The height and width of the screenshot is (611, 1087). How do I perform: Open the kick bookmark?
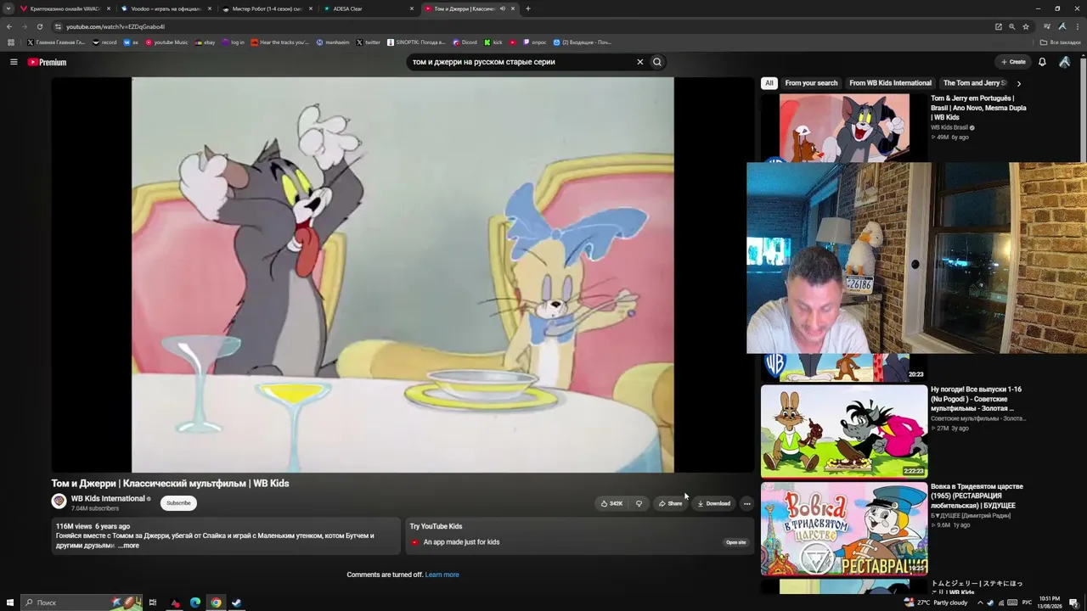coord(493,42)
